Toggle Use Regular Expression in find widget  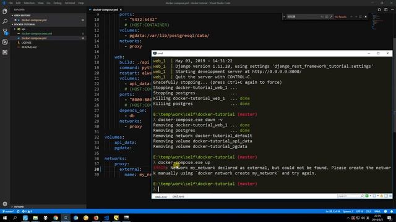(331, 17)
